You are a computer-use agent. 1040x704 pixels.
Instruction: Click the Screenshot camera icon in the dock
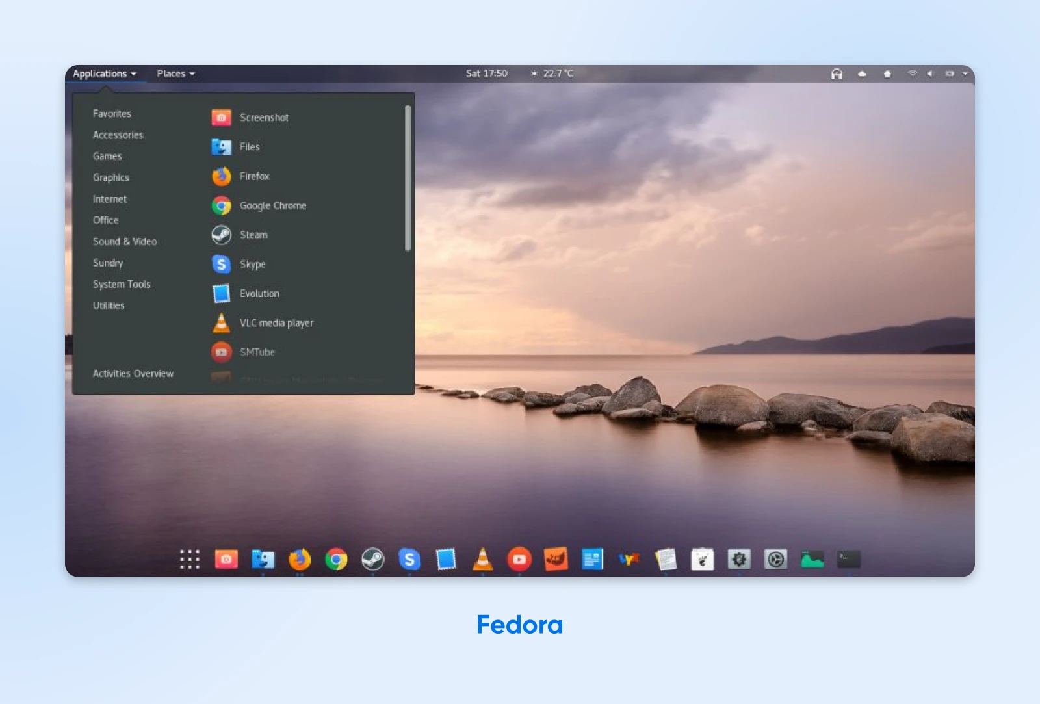coord(226,559)
